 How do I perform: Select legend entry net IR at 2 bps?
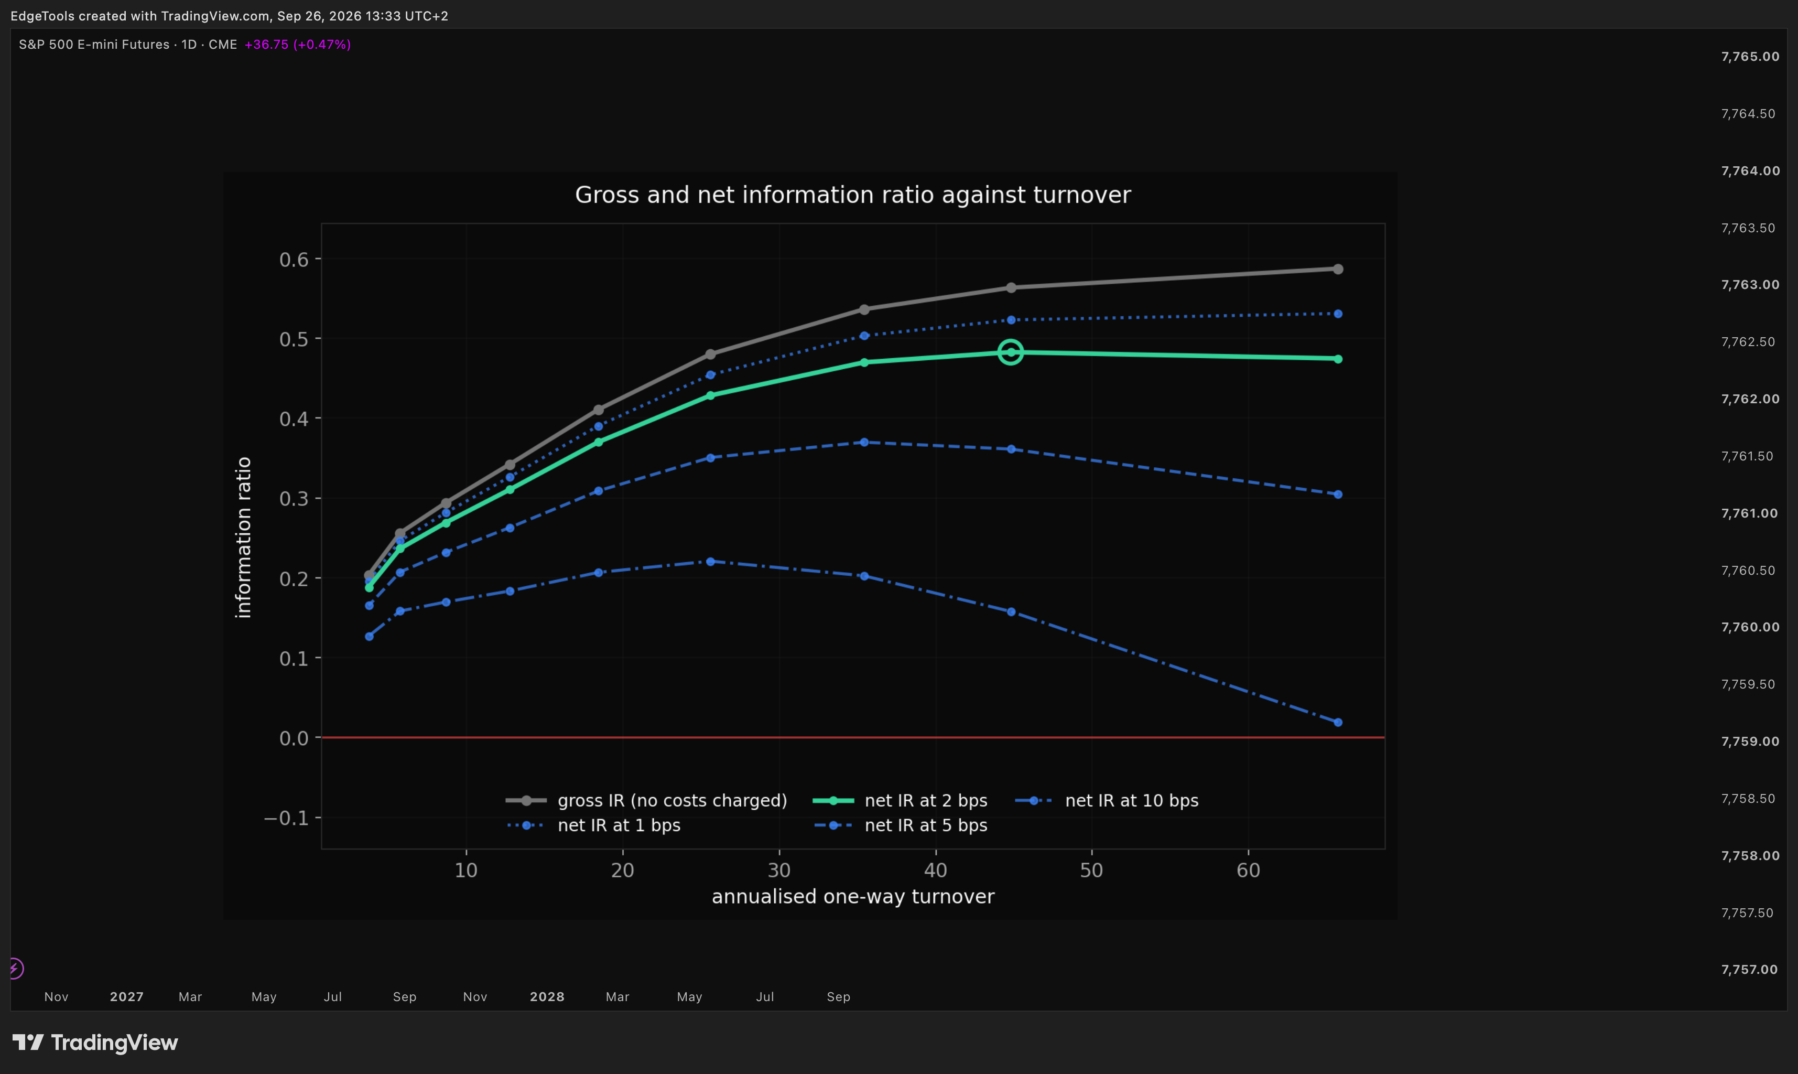click(901, 800)
